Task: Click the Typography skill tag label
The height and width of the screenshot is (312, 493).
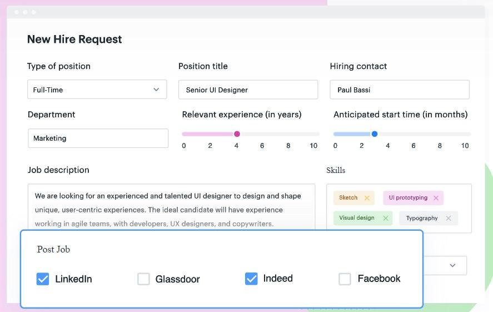Action: pyautogui.click(x=422, y=218)
